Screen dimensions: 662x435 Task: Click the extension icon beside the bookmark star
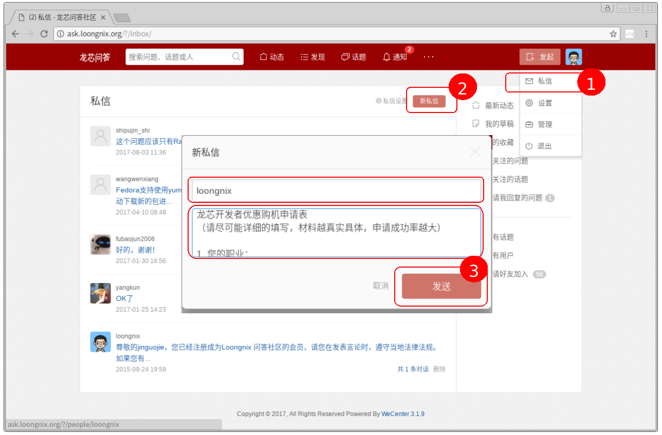(x=630, y=34)
